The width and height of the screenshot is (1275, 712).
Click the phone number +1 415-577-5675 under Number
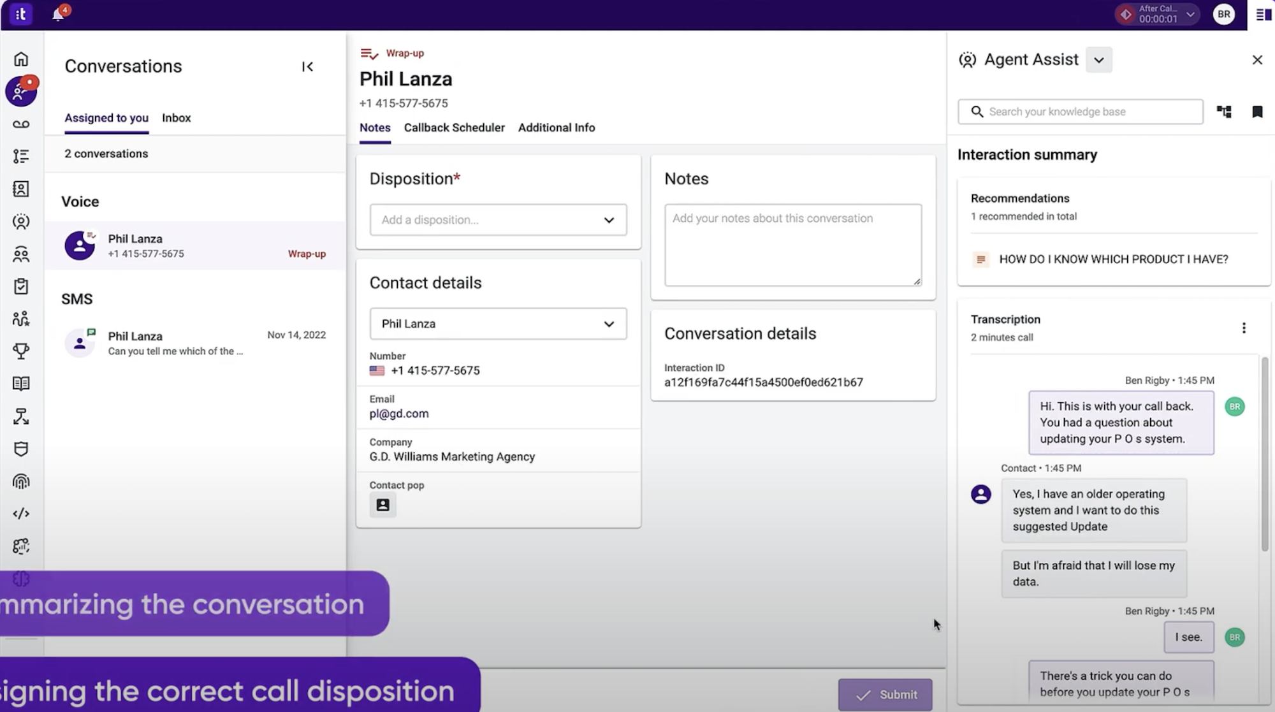pyautogui.click(x=435, y=370)
